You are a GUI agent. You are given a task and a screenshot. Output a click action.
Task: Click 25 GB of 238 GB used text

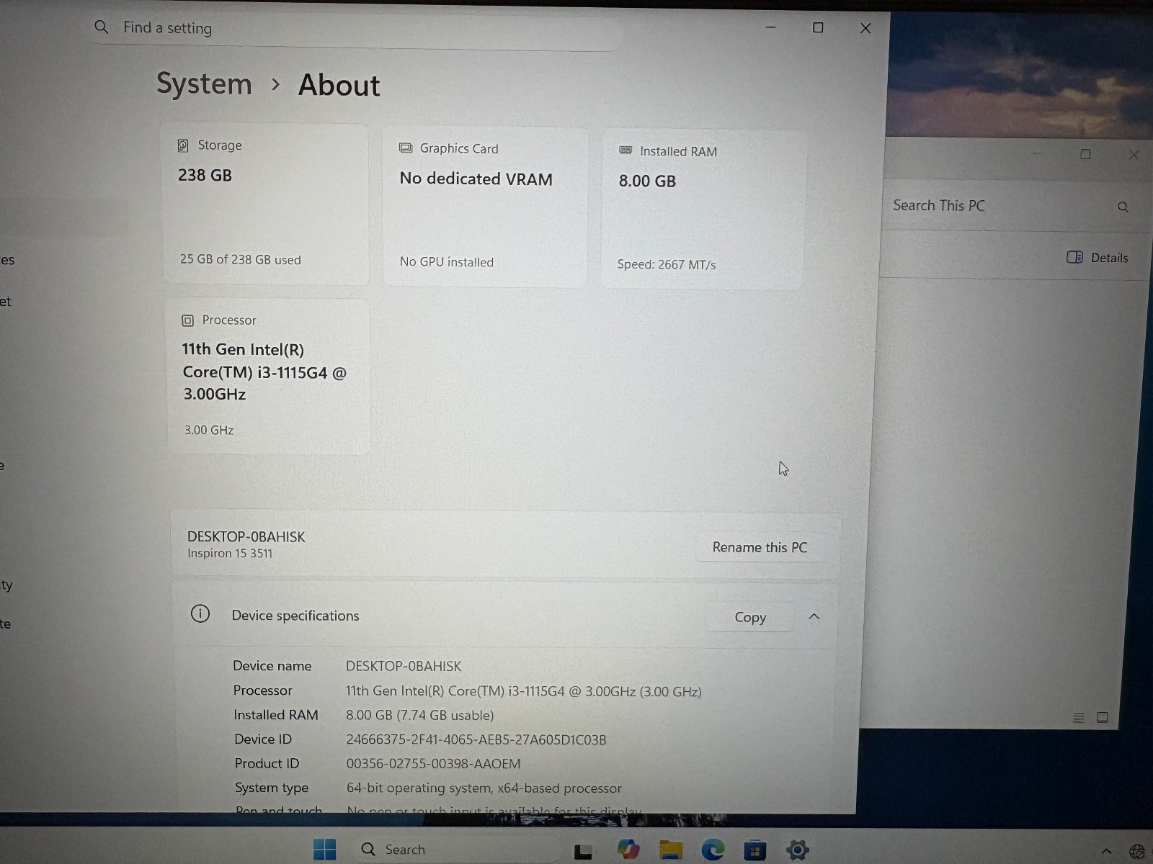point(241,260)
